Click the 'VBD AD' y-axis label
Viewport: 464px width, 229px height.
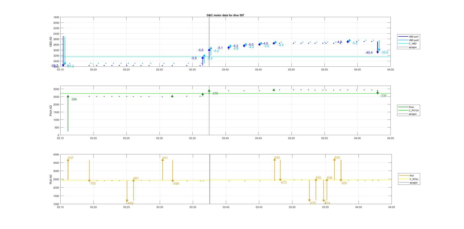coord(51,42)
